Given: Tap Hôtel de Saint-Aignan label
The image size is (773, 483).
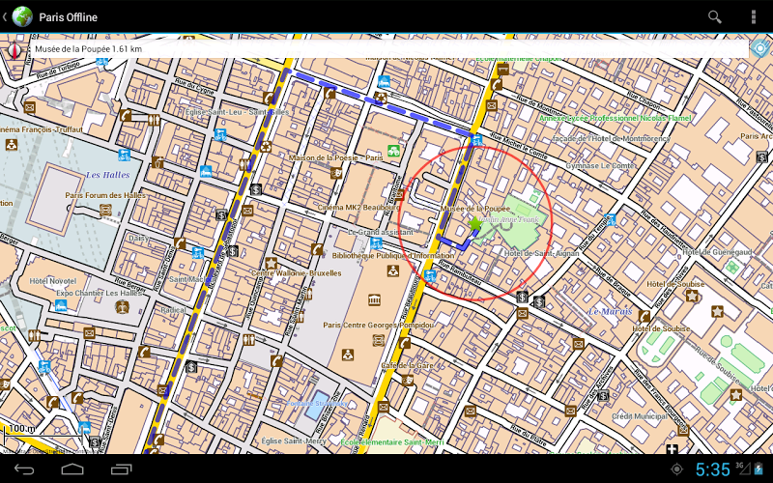Looking at the screenshot, I should (541, 253).
